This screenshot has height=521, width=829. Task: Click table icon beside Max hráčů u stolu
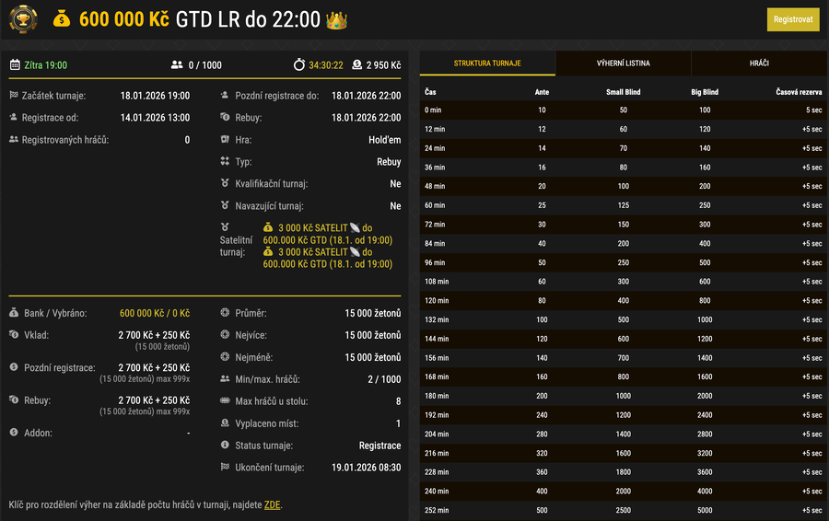225,400
